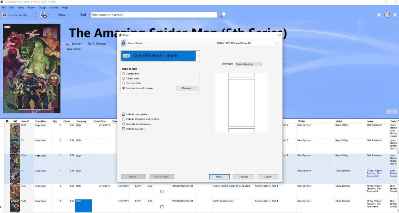Click the Amazing Spider-Man cover image

pyautogui.click(x=32, y=69)
